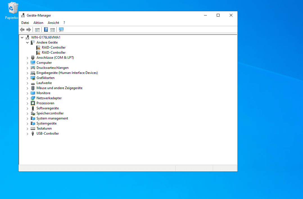Click the USB-Controller plug icon

tap(33, 134)
